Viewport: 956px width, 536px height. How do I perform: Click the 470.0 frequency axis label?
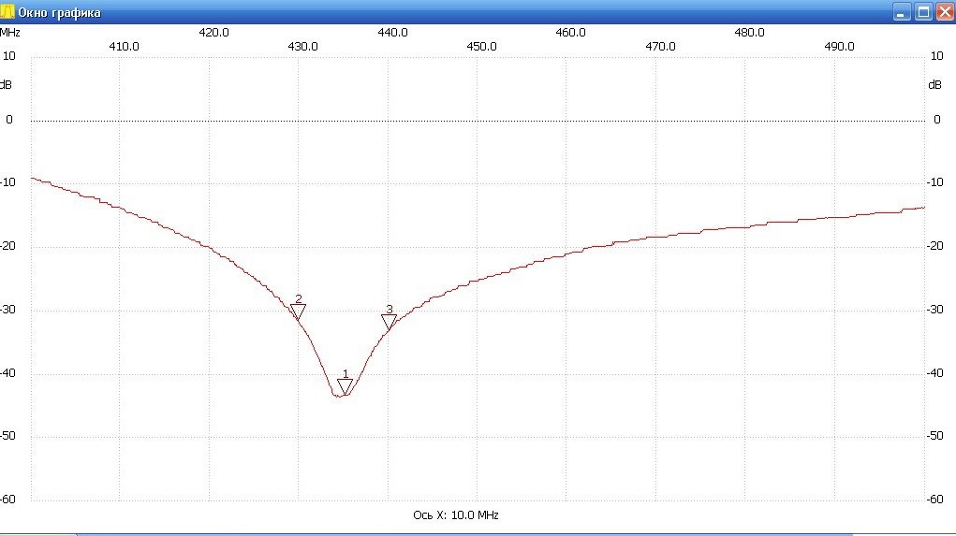click(x=660, y=46)
